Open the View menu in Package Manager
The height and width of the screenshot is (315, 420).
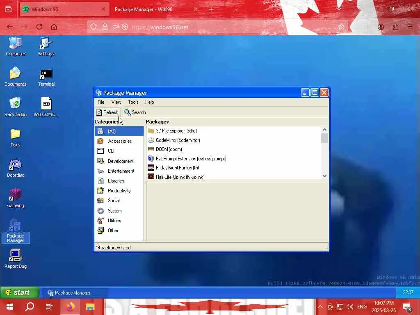116,102
